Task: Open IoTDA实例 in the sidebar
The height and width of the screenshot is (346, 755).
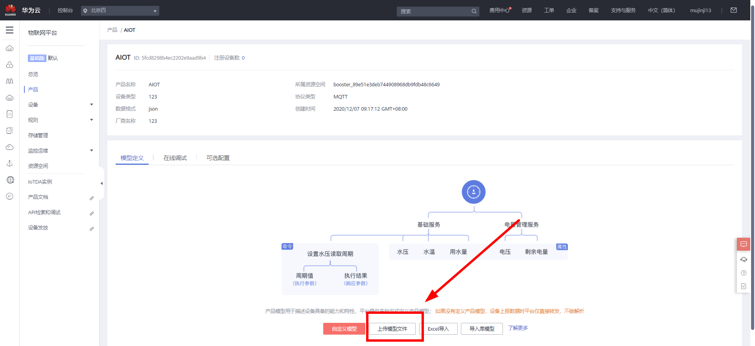Action: tap(40, 182)
